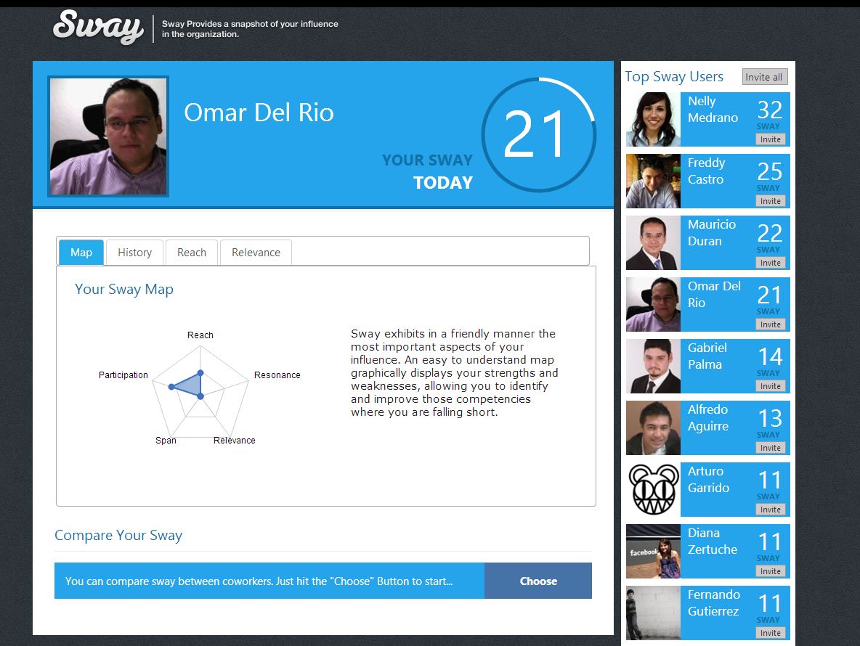Invite Diana Zertuche

[770, 571]
